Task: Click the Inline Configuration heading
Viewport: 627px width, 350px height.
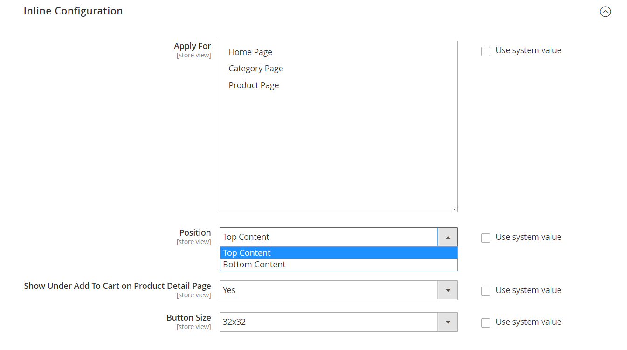Action: 73,11
